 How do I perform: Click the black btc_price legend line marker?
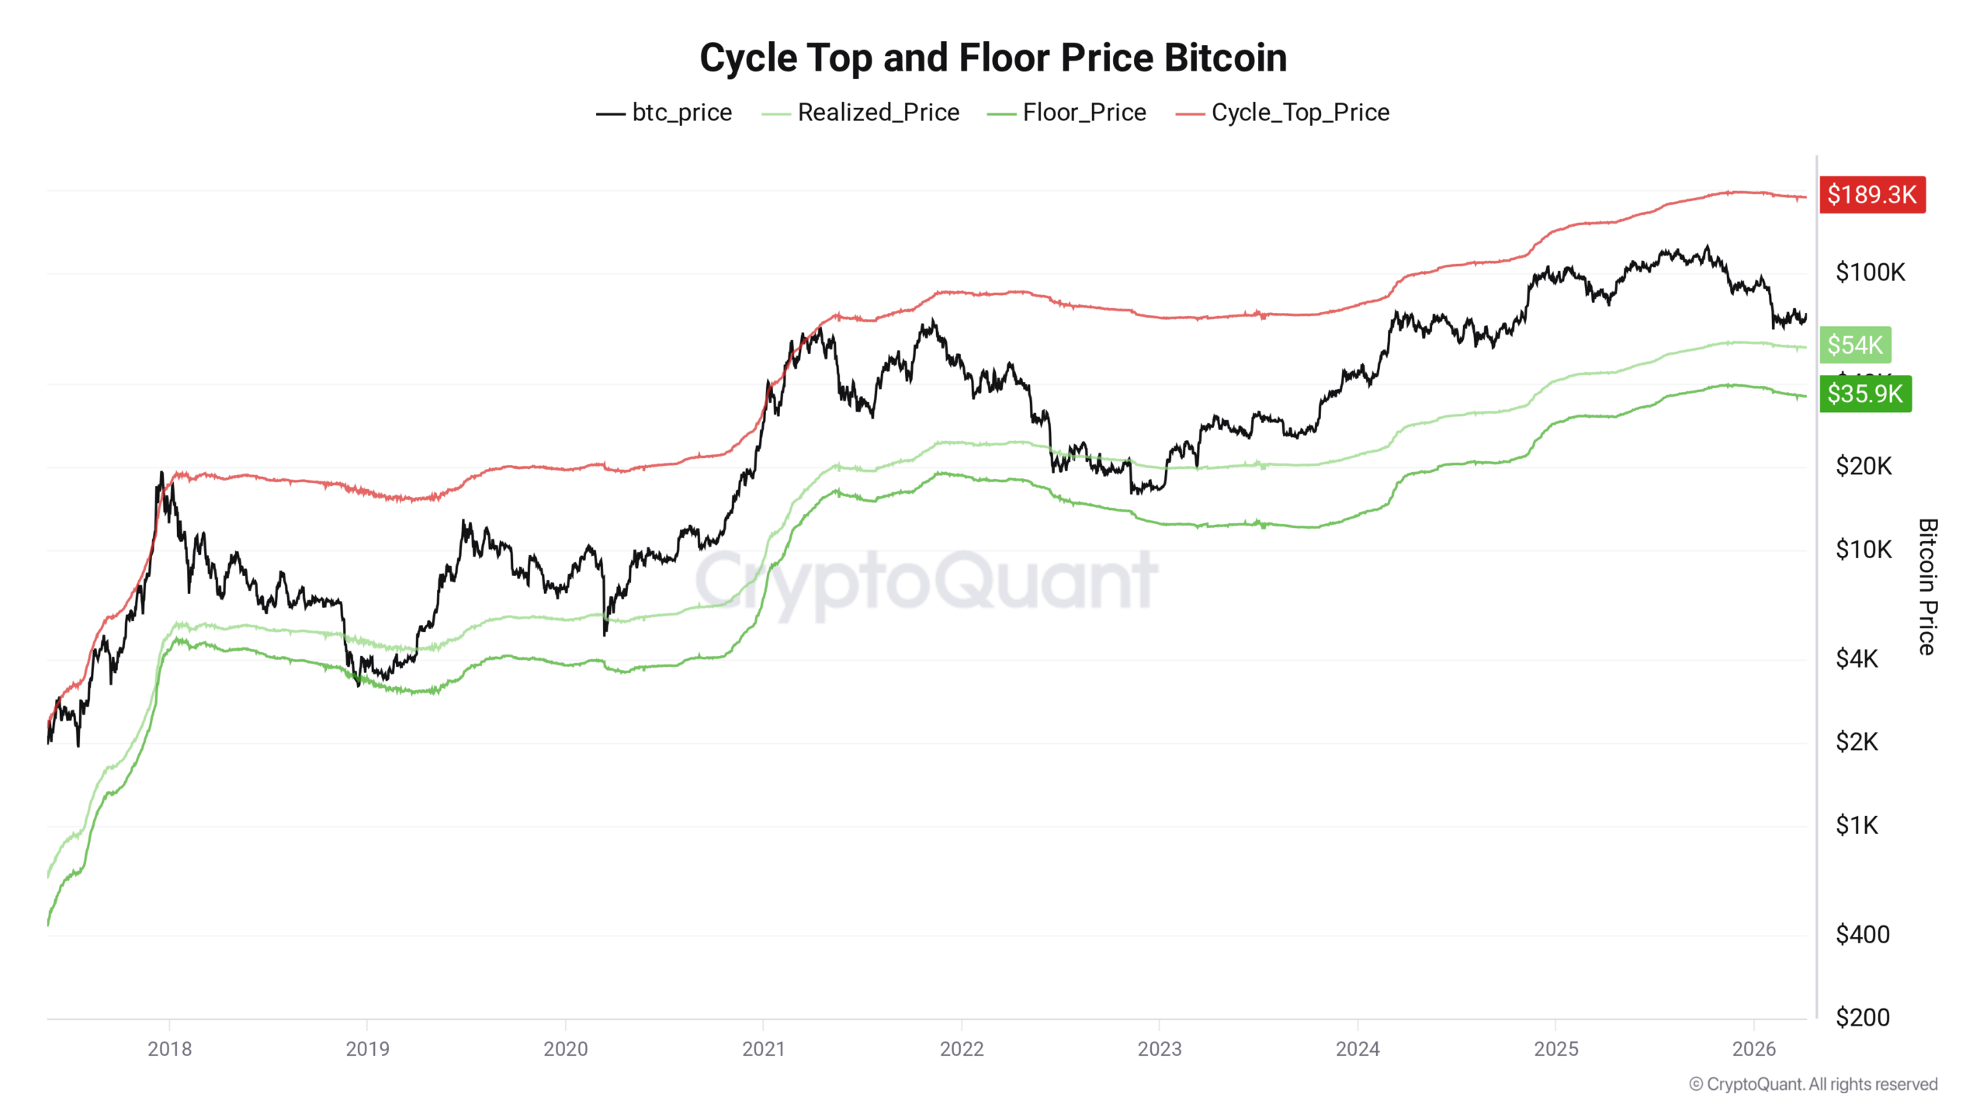point(610,114)
